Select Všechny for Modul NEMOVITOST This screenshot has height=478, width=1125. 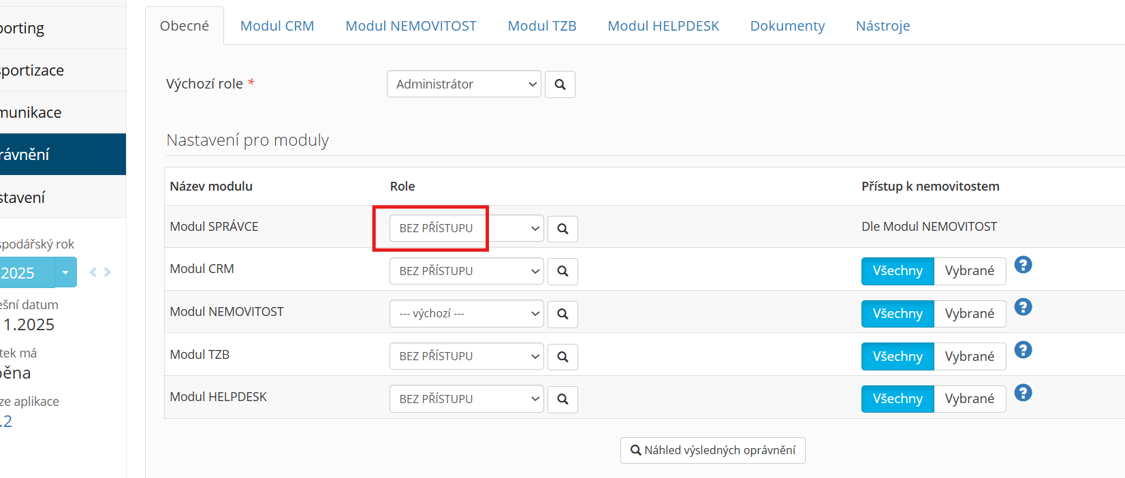898,314
